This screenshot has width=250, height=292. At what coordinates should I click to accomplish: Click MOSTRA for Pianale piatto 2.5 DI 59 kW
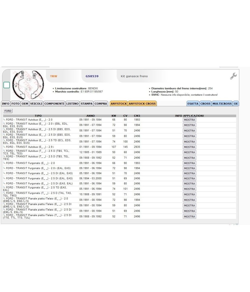pos(189,206)
